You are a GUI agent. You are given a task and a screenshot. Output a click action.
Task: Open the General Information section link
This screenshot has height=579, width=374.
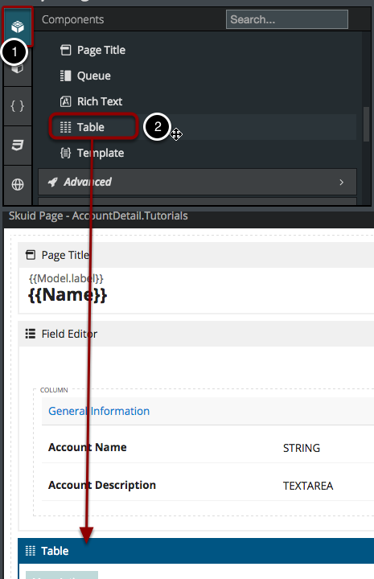coord(99,411)
